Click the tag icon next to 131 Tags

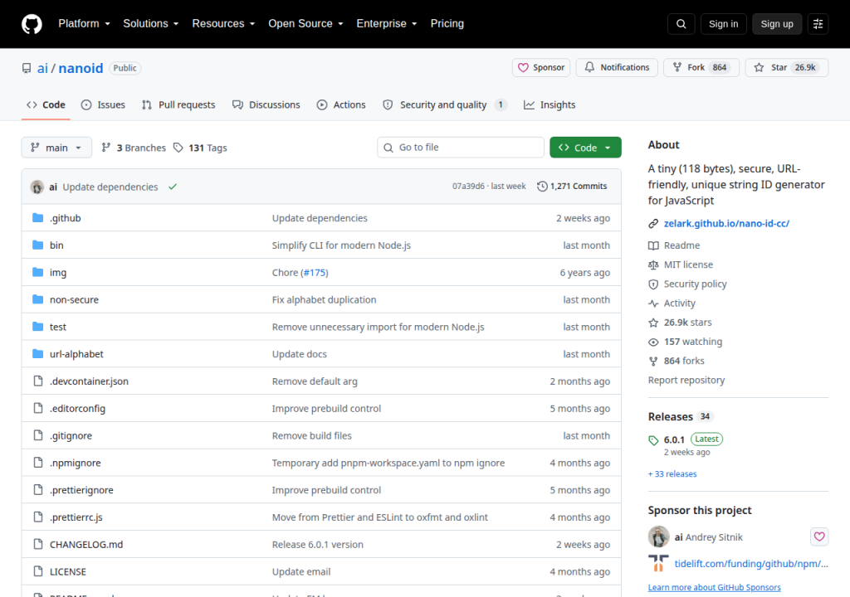178,148
